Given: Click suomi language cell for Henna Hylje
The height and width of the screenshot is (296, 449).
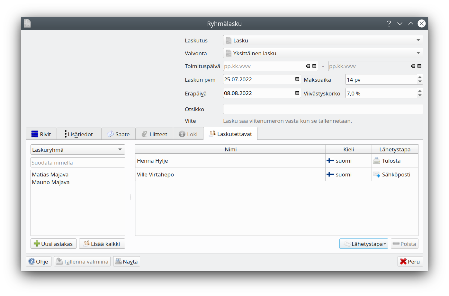Looking at the screenshot, I should coord(348,161).
